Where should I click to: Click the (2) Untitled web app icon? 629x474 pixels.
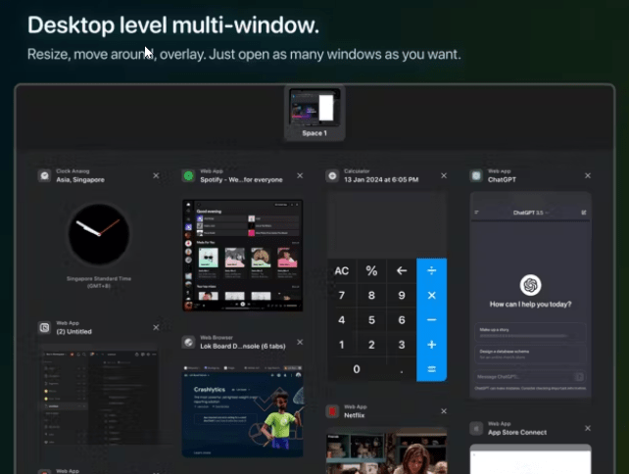click(x=44, y=327)
